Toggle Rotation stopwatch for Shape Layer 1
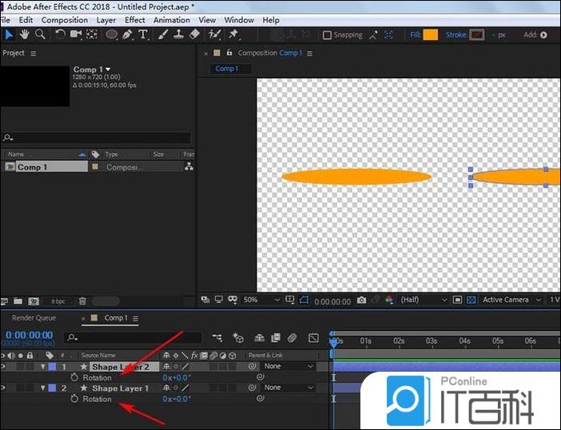Screen dimensions: 561x430 click(74, 399)
